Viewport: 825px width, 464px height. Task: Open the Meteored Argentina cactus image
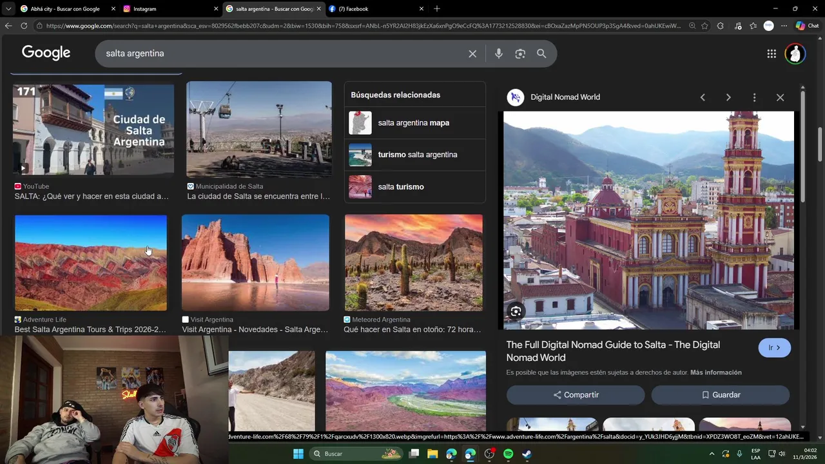click(x=414, y=263)
